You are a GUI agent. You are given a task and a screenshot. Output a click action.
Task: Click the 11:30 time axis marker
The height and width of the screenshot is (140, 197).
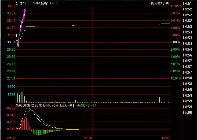click(88, 138)
